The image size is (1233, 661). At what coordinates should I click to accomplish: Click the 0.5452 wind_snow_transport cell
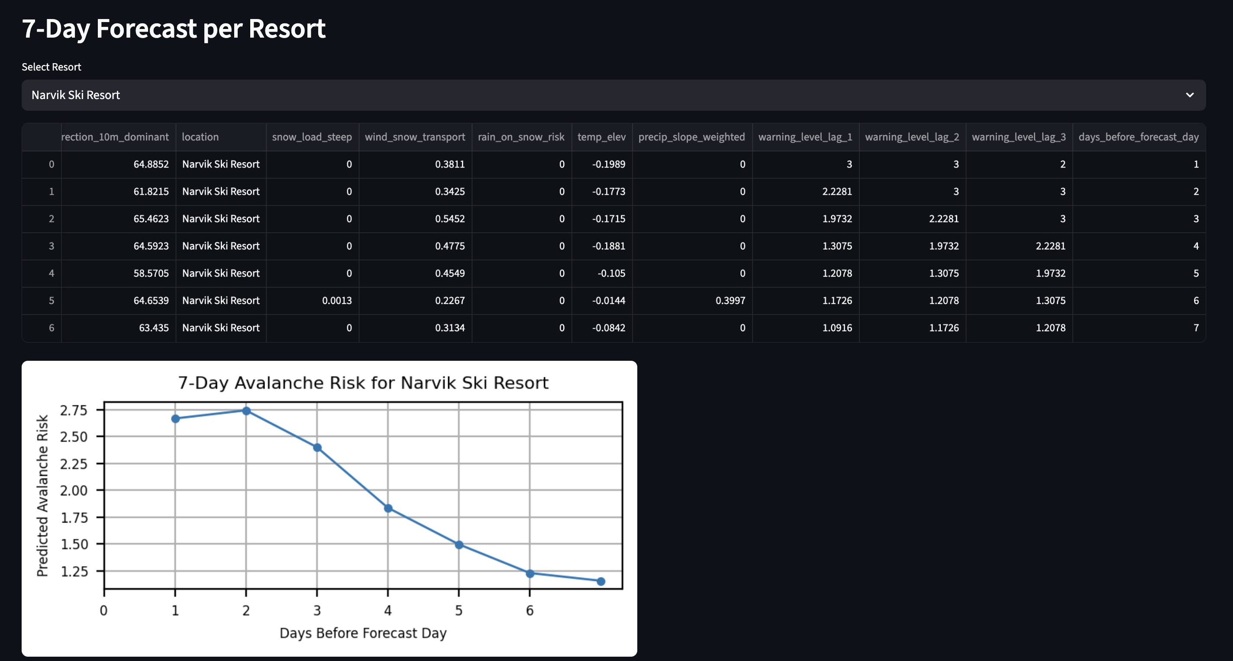449,219
